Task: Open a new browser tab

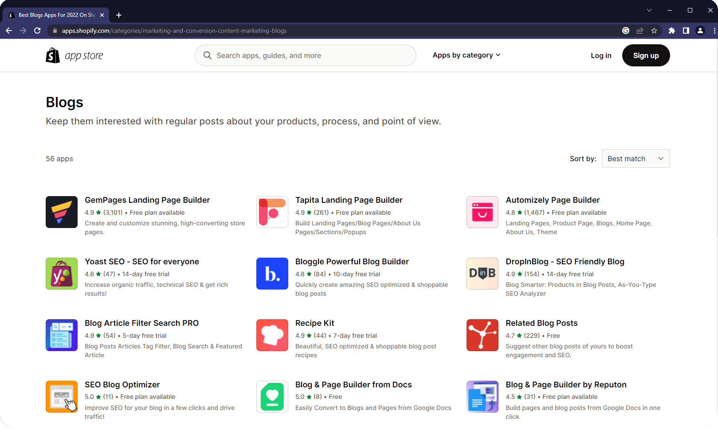Action: pos(119,15)
